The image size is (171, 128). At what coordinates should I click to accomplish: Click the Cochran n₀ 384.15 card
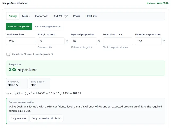(17, 83)
